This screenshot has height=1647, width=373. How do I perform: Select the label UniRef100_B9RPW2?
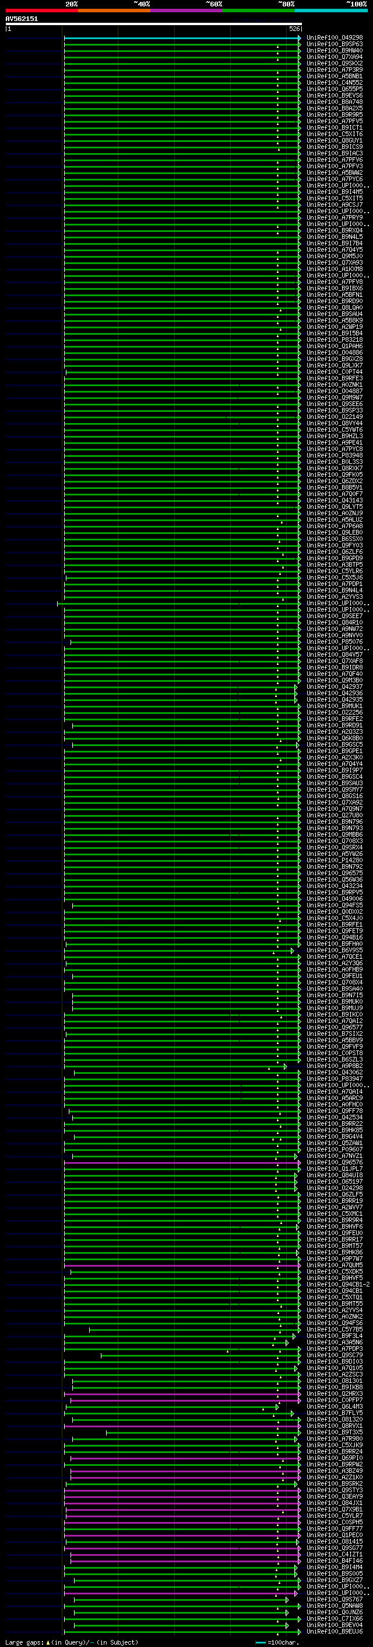[x=335, y=1464]
